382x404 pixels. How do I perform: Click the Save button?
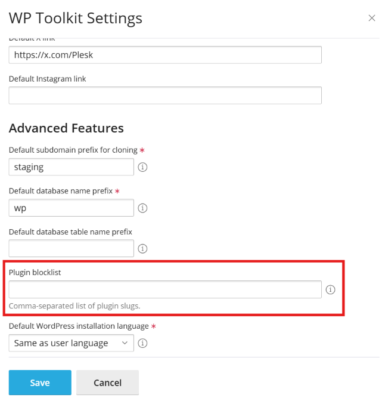(40, 383)
